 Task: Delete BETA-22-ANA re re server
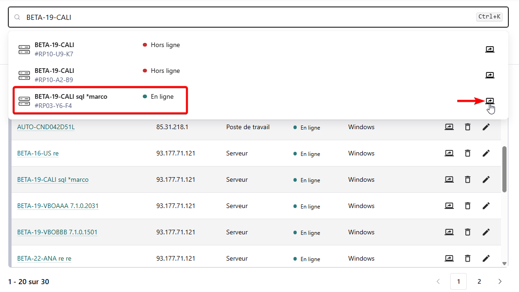click(x=468, y=258)
